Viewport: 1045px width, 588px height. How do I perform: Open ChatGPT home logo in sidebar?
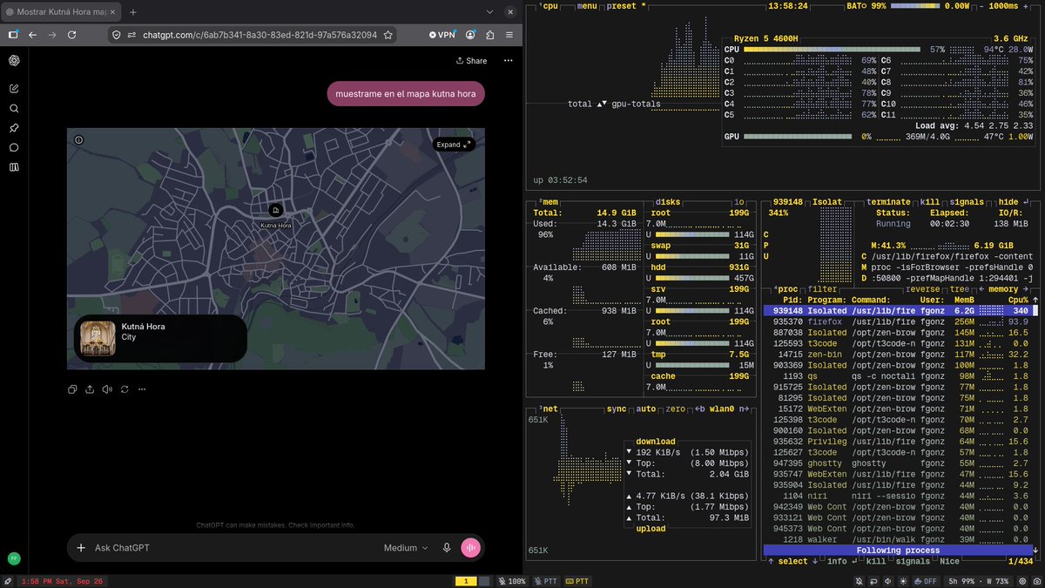click(x=14, y=60)
